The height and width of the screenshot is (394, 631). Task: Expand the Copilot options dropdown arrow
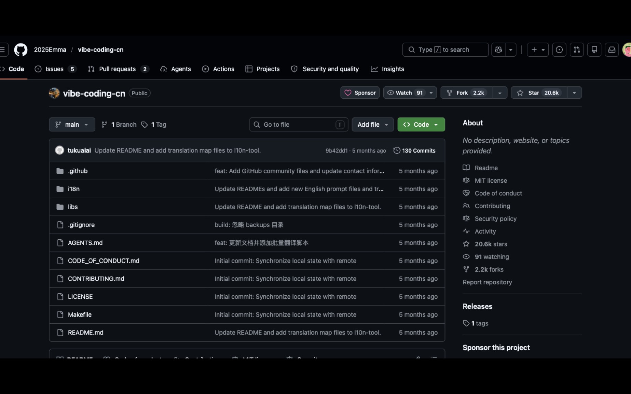click(511, 50)
